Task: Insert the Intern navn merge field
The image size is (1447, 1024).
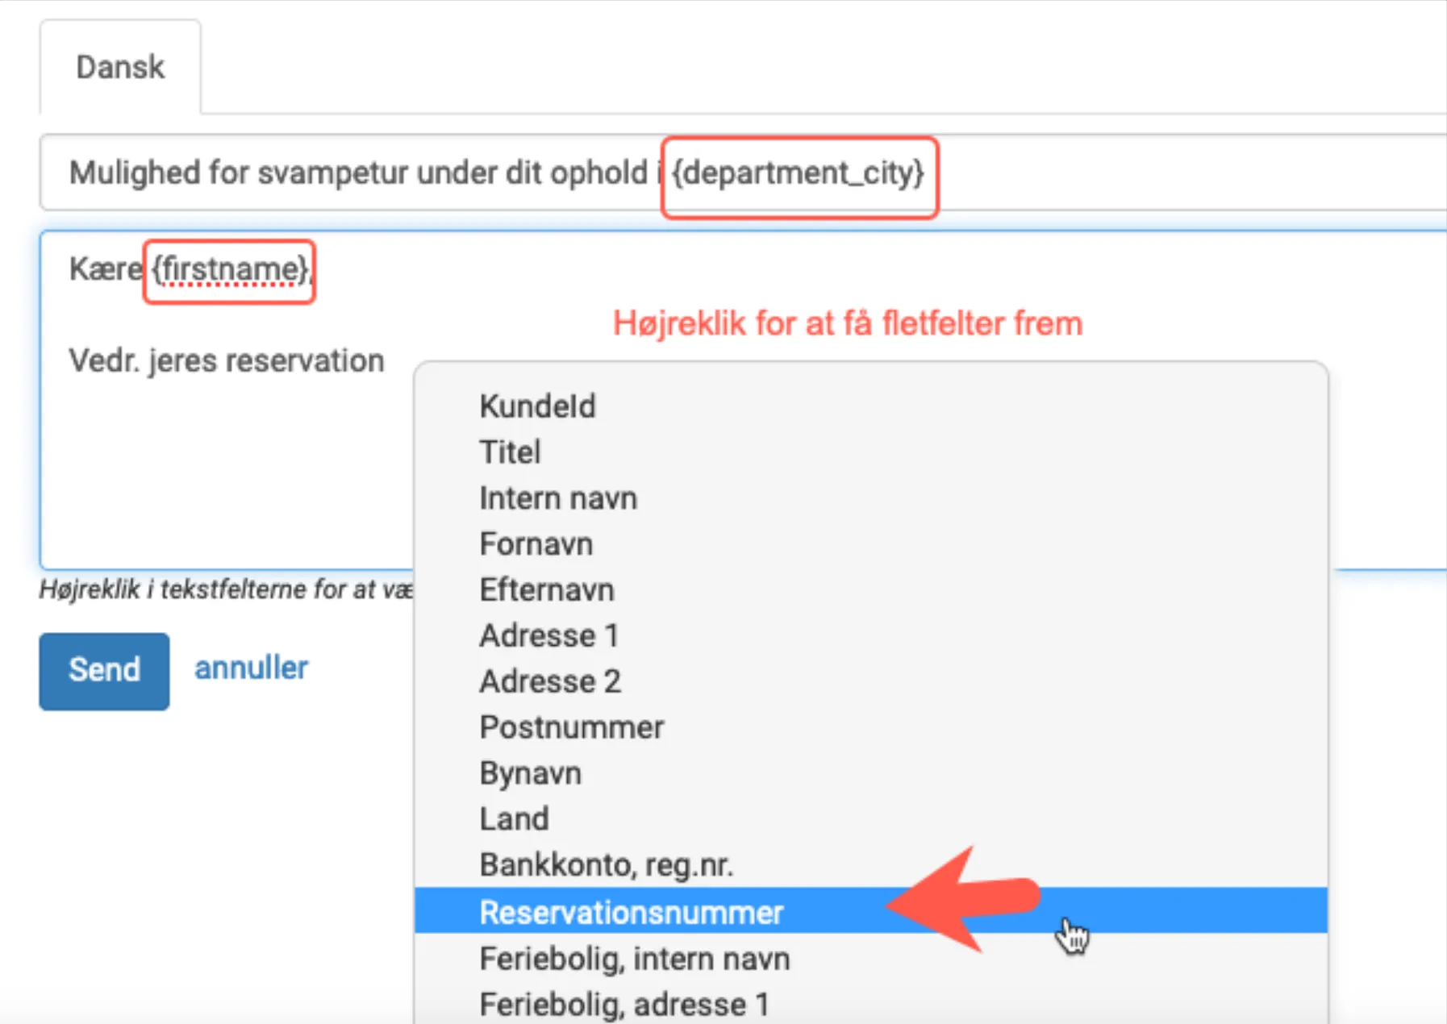Action: pyautogui.click(x=558, y=498)
